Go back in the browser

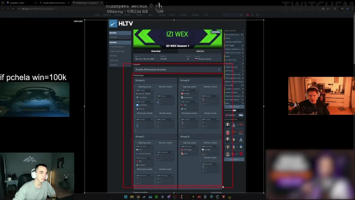3,9
